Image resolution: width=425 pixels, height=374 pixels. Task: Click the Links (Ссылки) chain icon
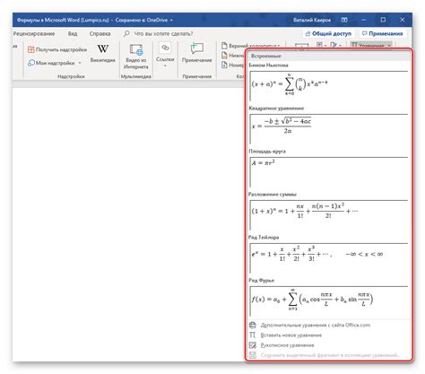click(165, 48)
